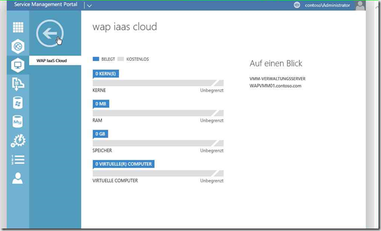This screenshot has width=381, height=231.
Task: Click the gray KOSTENLOS legend swatch
Action: coord(121,59)
